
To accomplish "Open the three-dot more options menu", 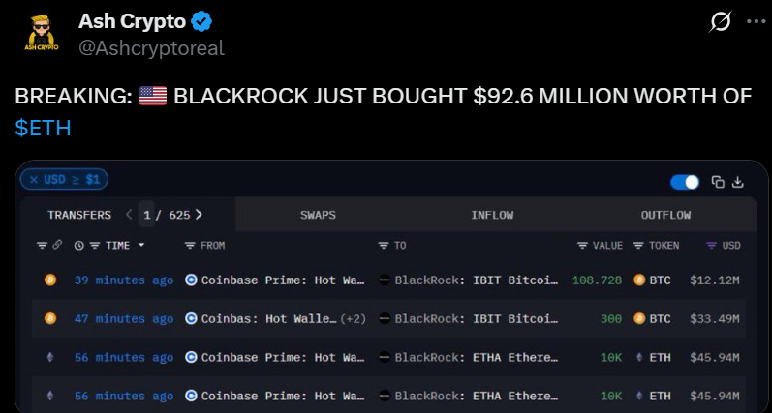I will pos(757,21).
